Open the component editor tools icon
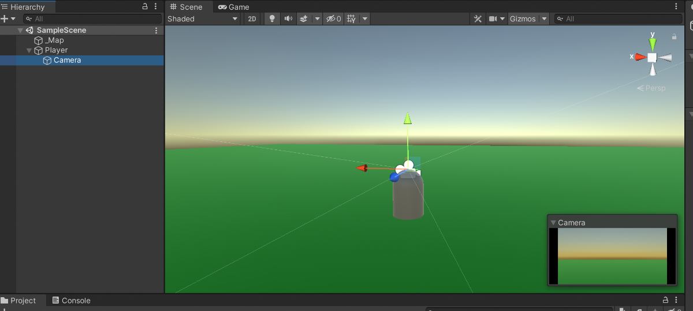693x311 pixels. 478,18
